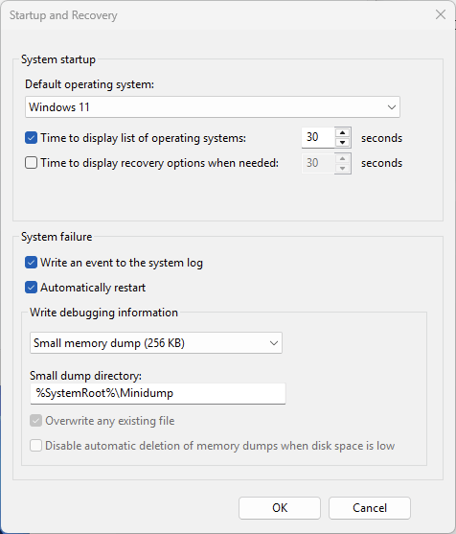The height and width of the screenshot is (534, 456).
Task: Click the Startup and Recovery title text
Action: pyautogui.click(x=63, y=15)
